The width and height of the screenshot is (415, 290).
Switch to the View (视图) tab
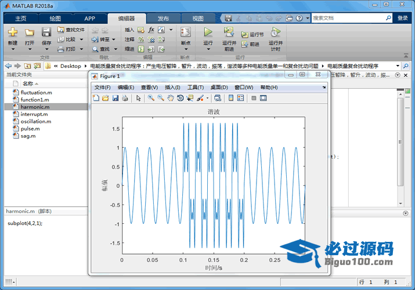pyautogui.click(x=198, y=18)
